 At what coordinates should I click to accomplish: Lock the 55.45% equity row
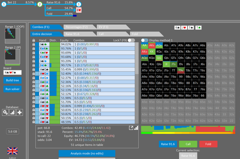point(34,69)
